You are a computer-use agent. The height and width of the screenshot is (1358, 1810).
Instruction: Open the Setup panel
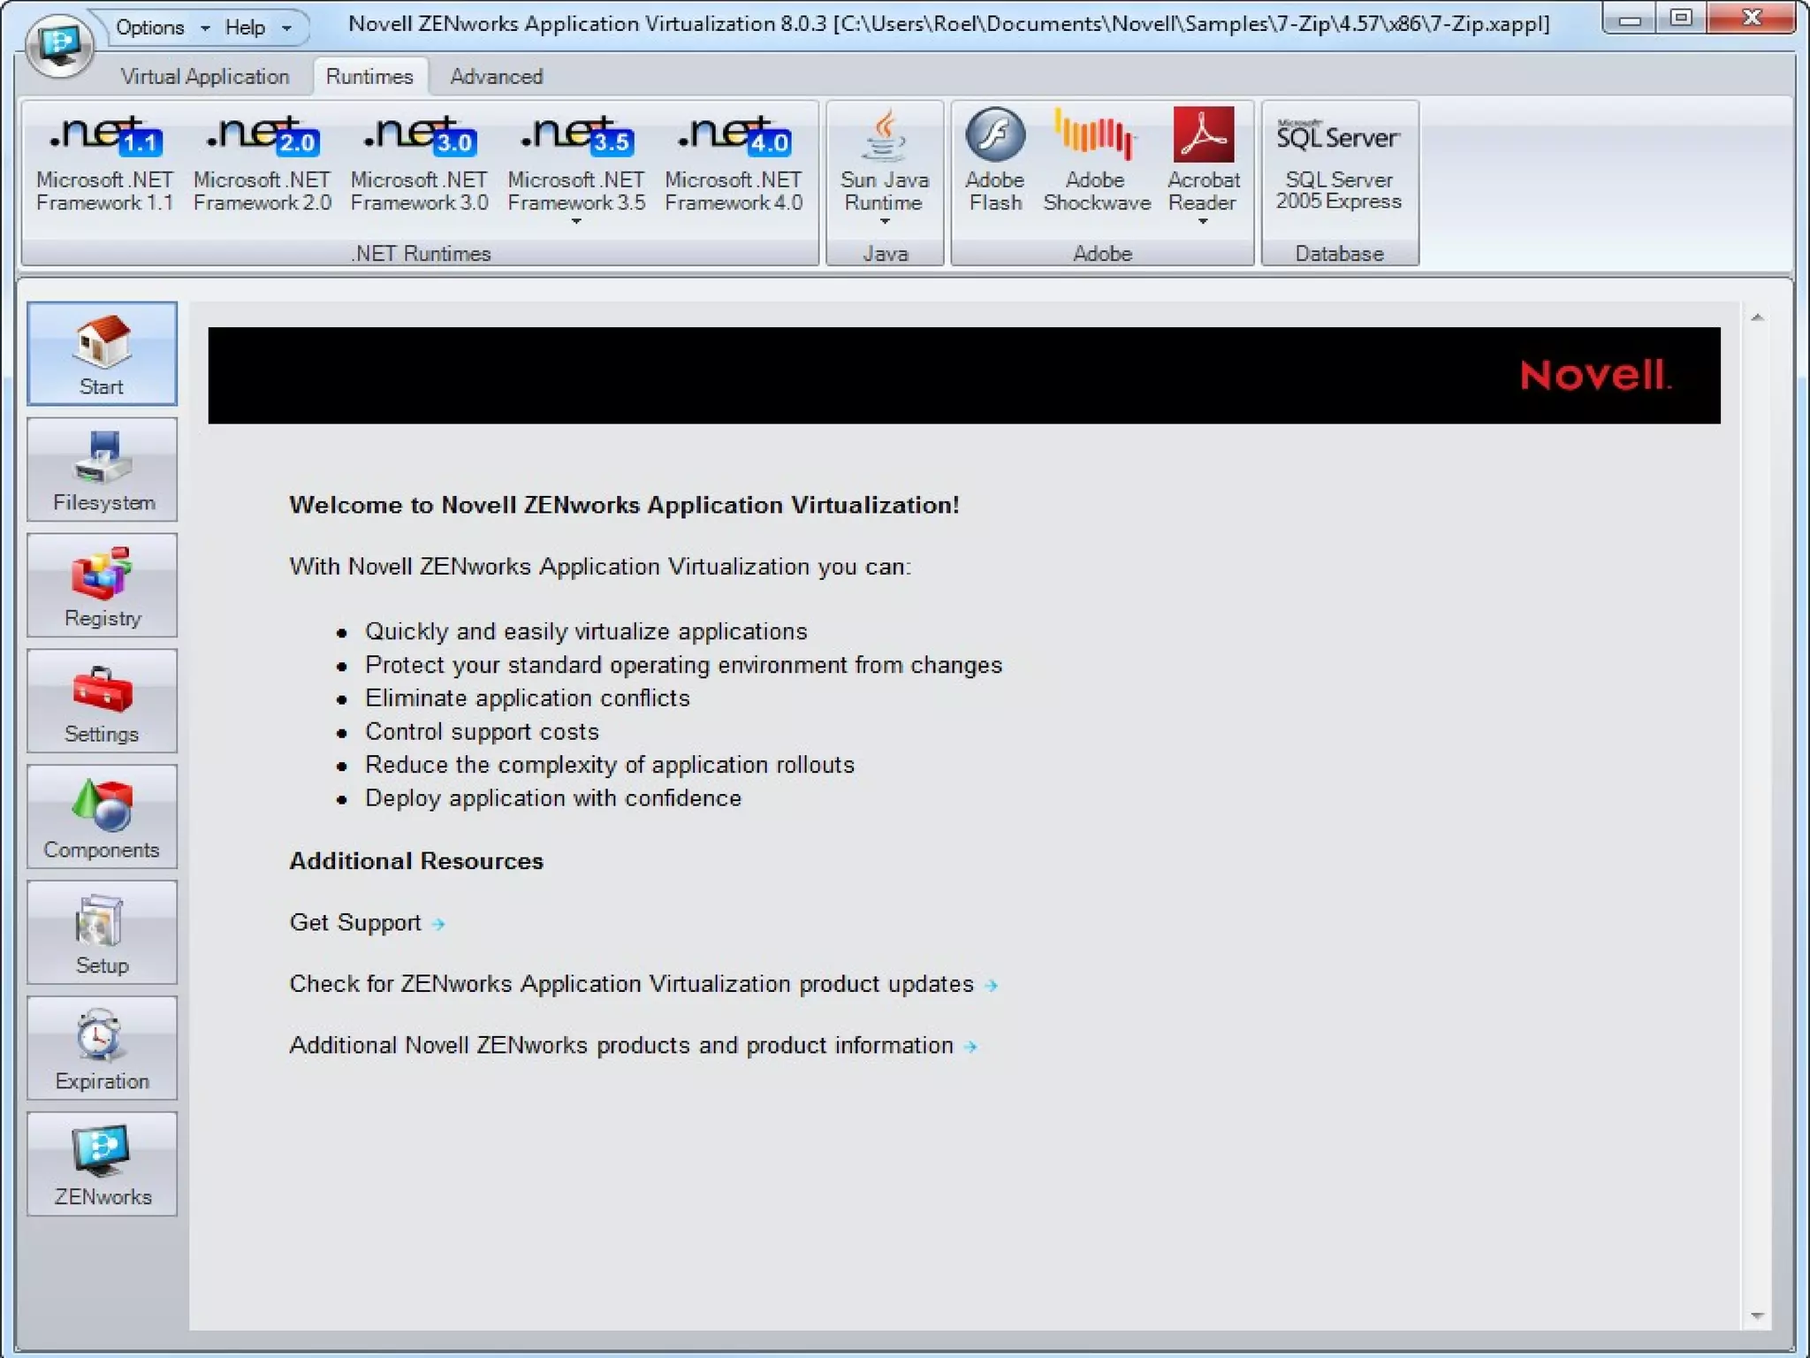[x=102, y=933]
